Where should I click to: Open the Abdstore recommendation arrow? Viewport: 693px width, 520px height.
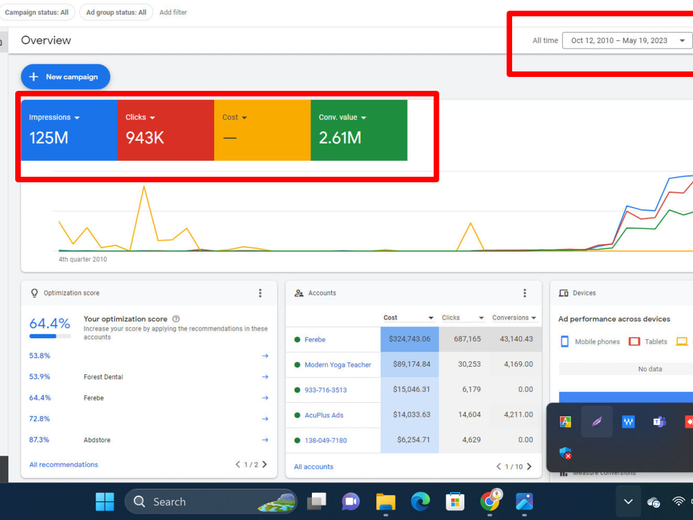[265, 440]
